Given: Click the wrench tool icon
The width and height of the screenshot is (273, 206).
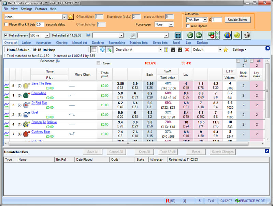Looking at the screenshot, I should click(x=133, y=35).
